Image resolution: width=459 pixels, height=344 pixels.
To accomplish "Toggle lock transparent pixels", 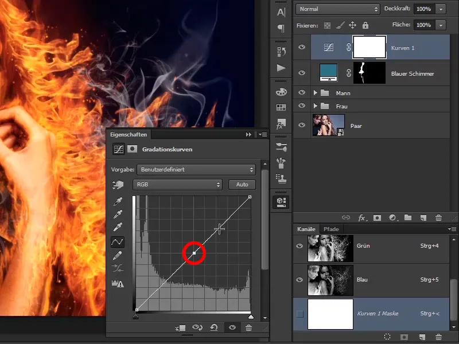I will pos(327,25).
